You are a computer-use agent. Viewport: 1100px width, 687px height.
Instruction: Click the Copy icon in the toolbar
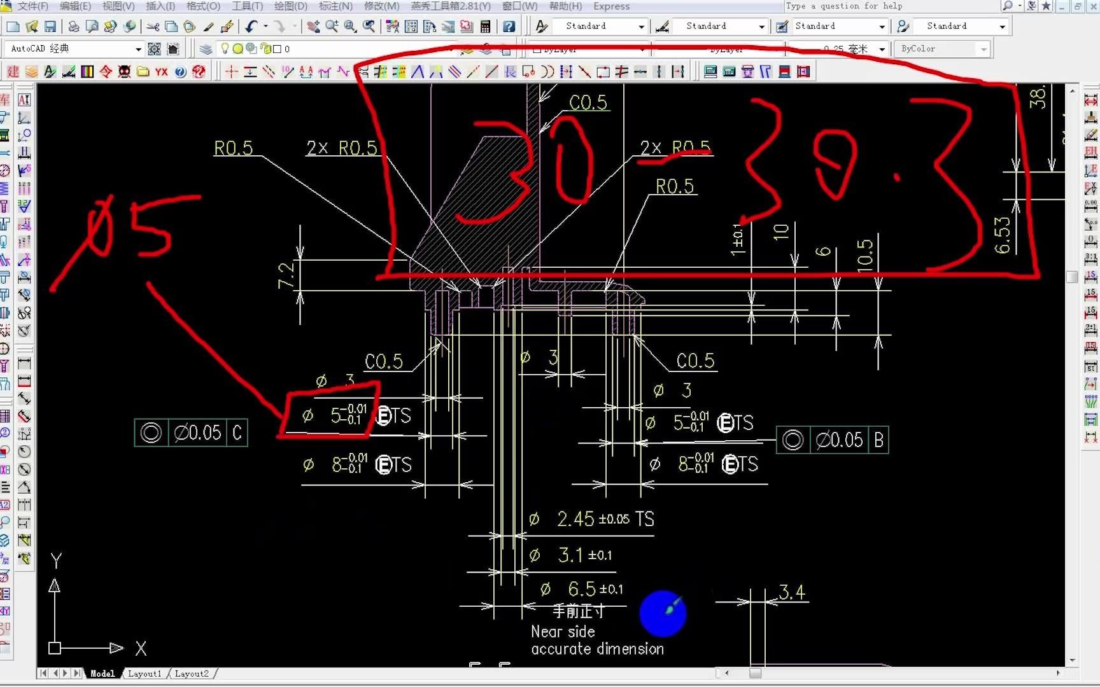tap(171, 26)
